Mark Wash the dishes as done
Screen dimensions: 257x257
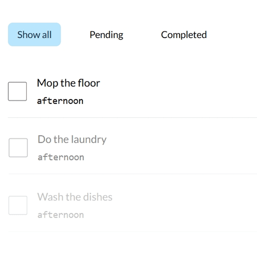[x=18, y=205]
